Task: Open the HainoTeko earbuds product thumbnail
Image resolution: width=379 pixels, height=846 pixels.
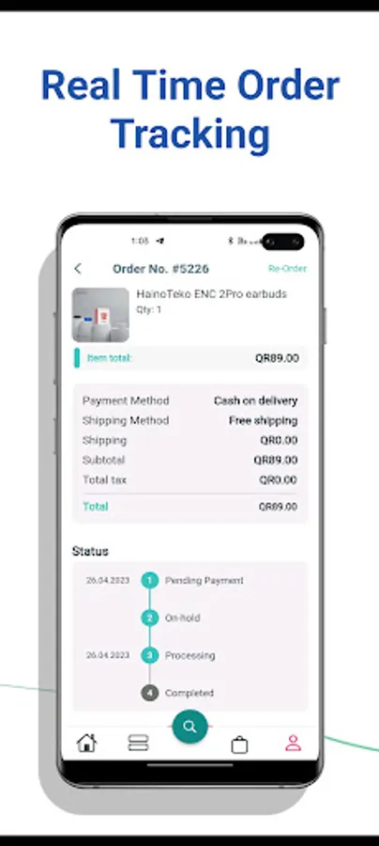Action: tap(100, 315)
